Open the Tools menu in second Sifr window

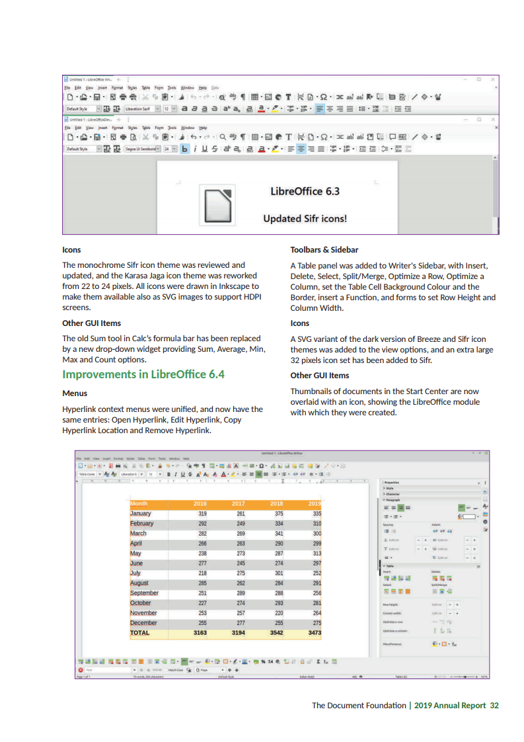pos(171,127)
